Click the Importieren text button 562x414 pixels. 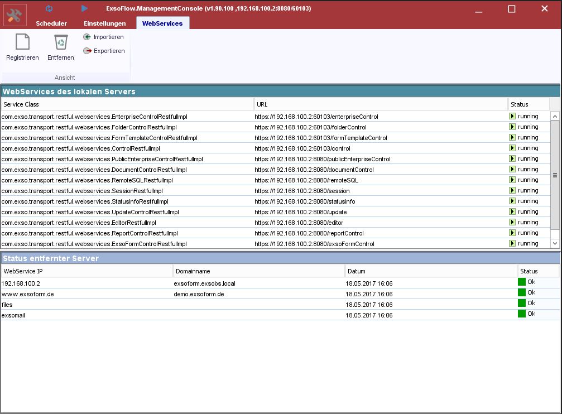point(109,37)
